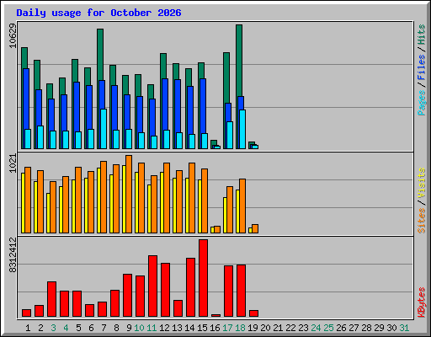
Task: Click green day 10 label
Action: coord(139,328)
